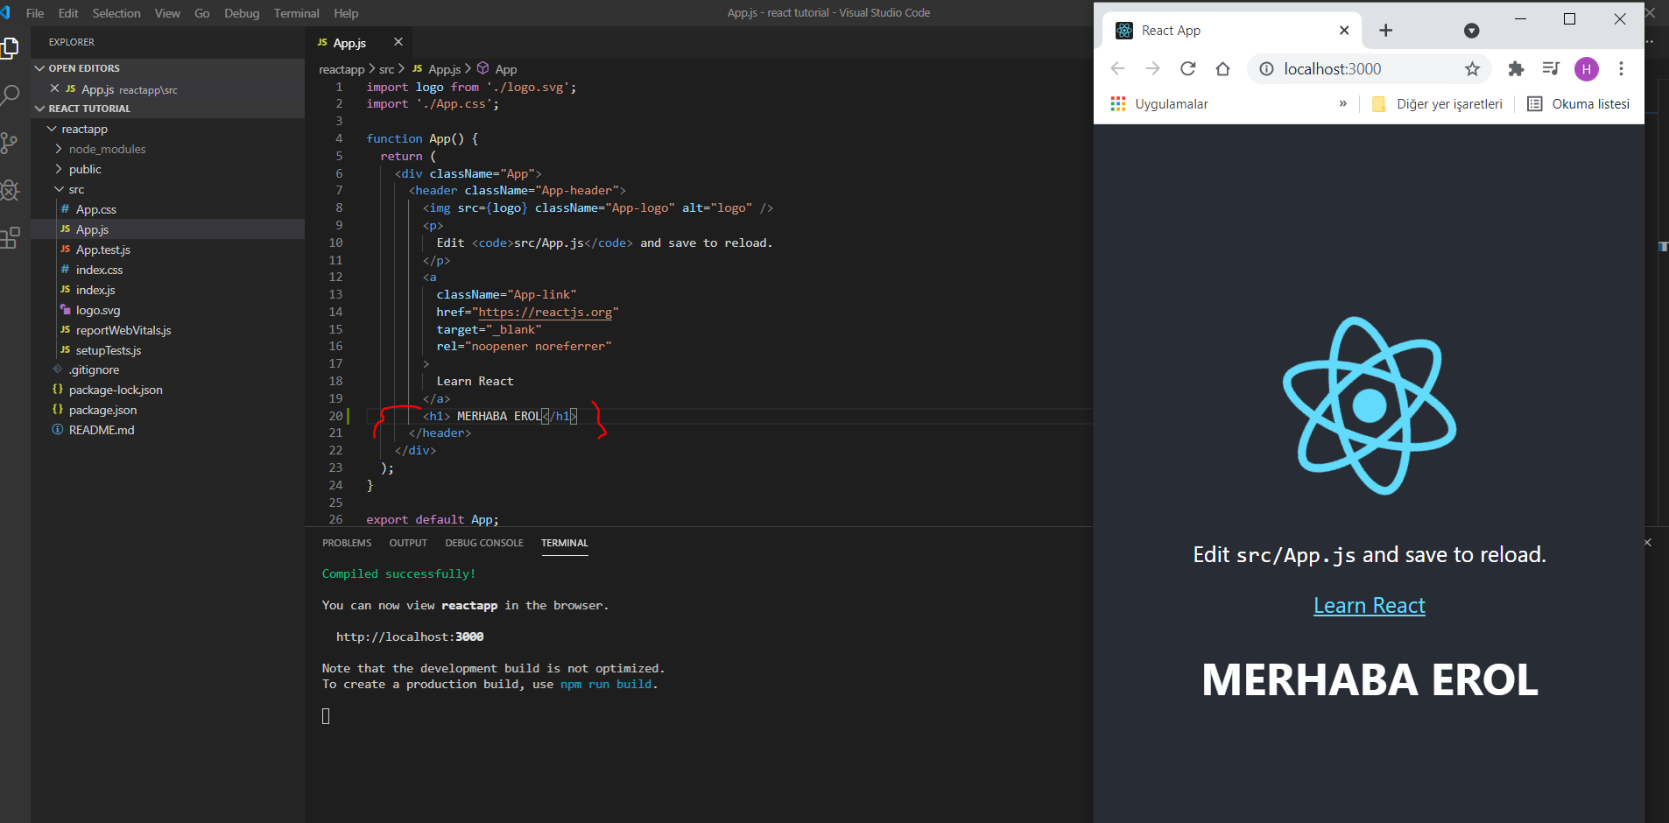This screenshot has height=823, width=1669.
Task: Open the Source Control view
Action: 10,143
